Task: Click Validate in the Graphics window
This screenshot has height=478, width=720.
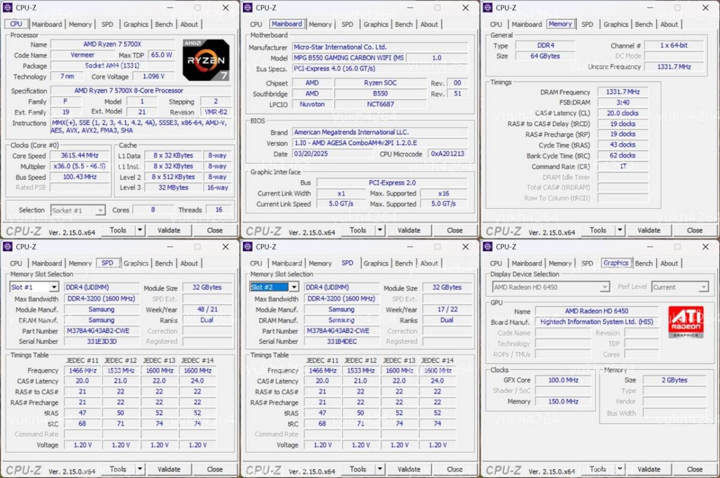Action: click(x=649, y=469)
